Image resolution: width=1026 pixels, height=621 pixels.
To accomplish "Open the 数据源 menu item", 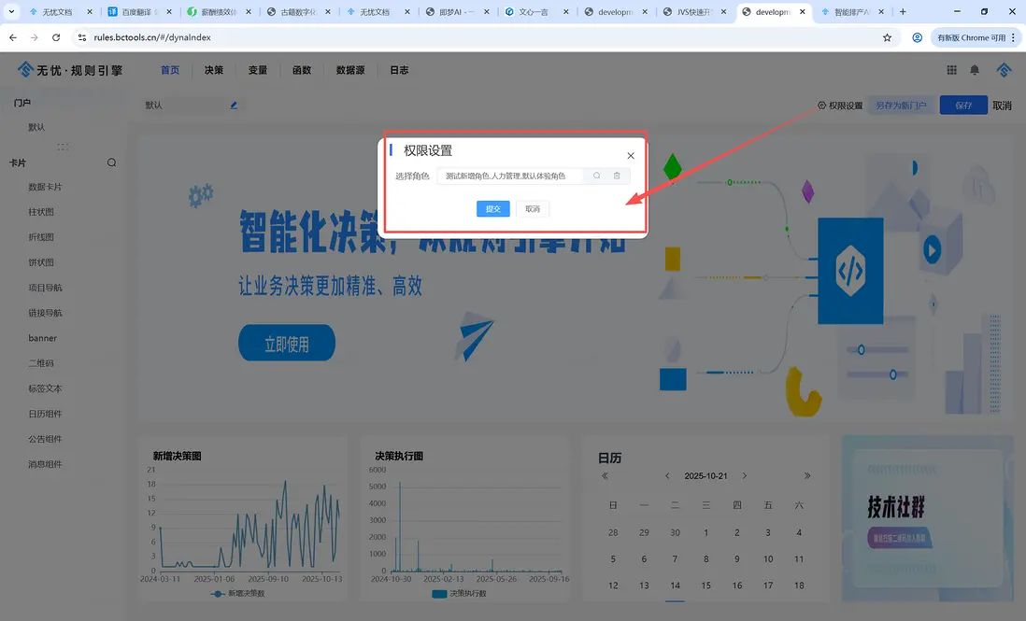I will tap(350, 69).
